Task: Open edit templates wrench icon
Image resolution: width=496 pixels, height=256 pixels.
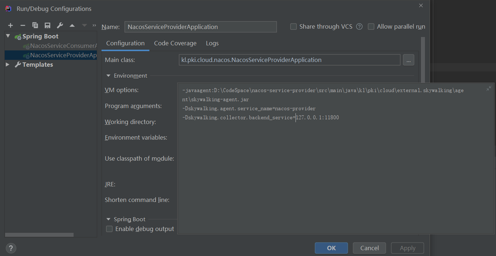Action: point(60,25)
